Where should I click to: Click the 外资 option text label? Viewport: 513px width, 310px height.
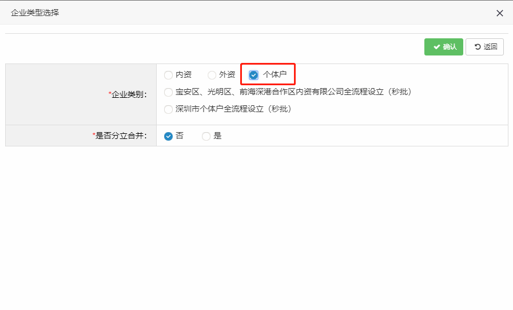227,75
